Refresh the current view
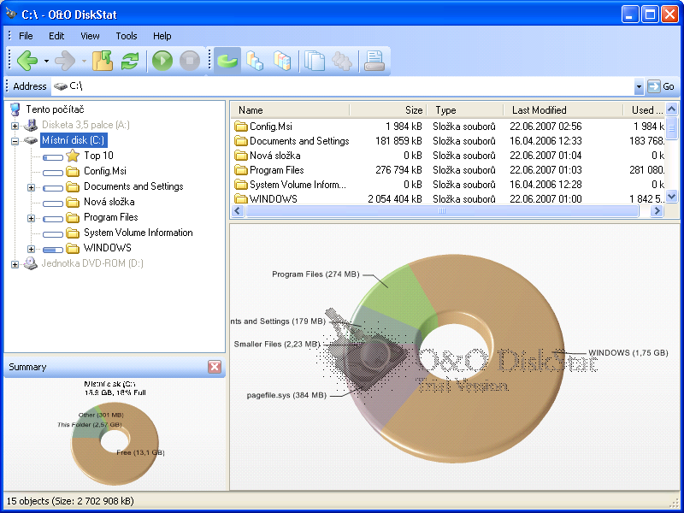This screenshot has width=684, height=513. pyautogui.click(x=130, y=61)
